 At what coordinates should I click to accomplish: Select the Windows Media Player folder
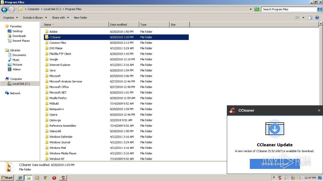[x=63, y=153]
